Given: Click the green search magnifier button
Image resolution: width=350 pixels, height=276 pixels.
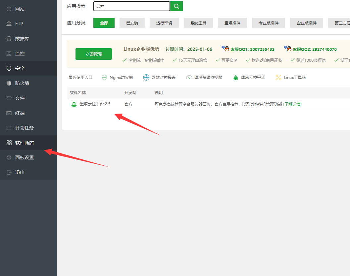Looking at the screenshot, I should click(176, 6).
